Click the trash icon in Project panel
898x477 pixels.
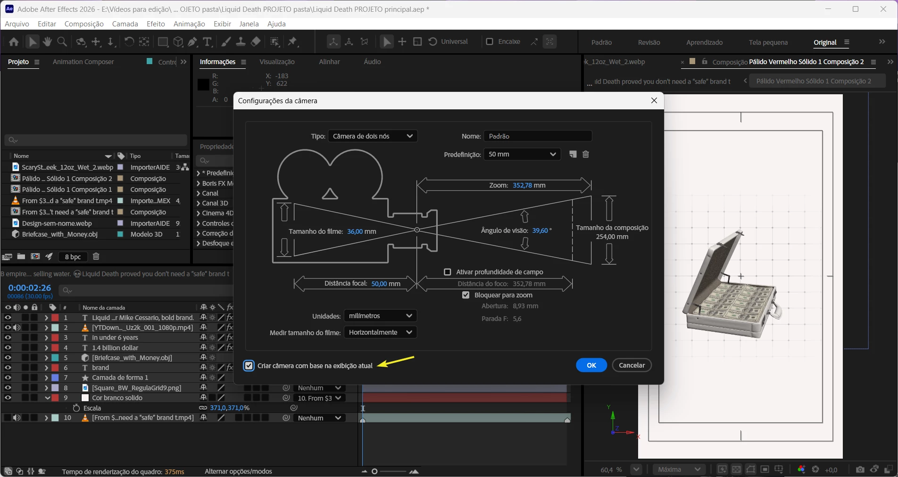[x=96, y=256]
